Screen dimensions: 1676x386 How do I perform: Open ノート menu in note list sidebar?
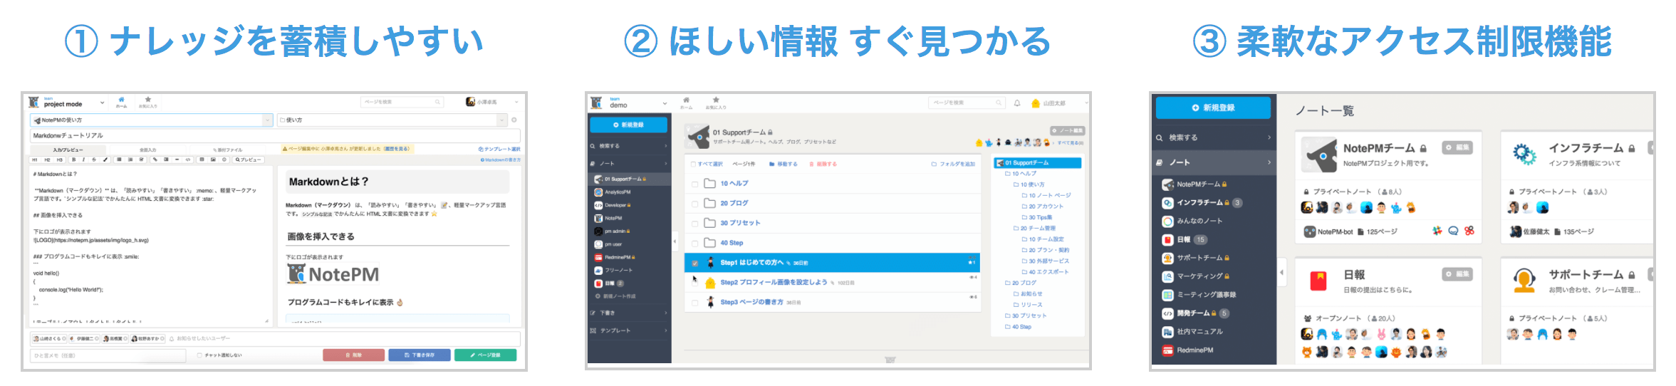coord(1214,162)
